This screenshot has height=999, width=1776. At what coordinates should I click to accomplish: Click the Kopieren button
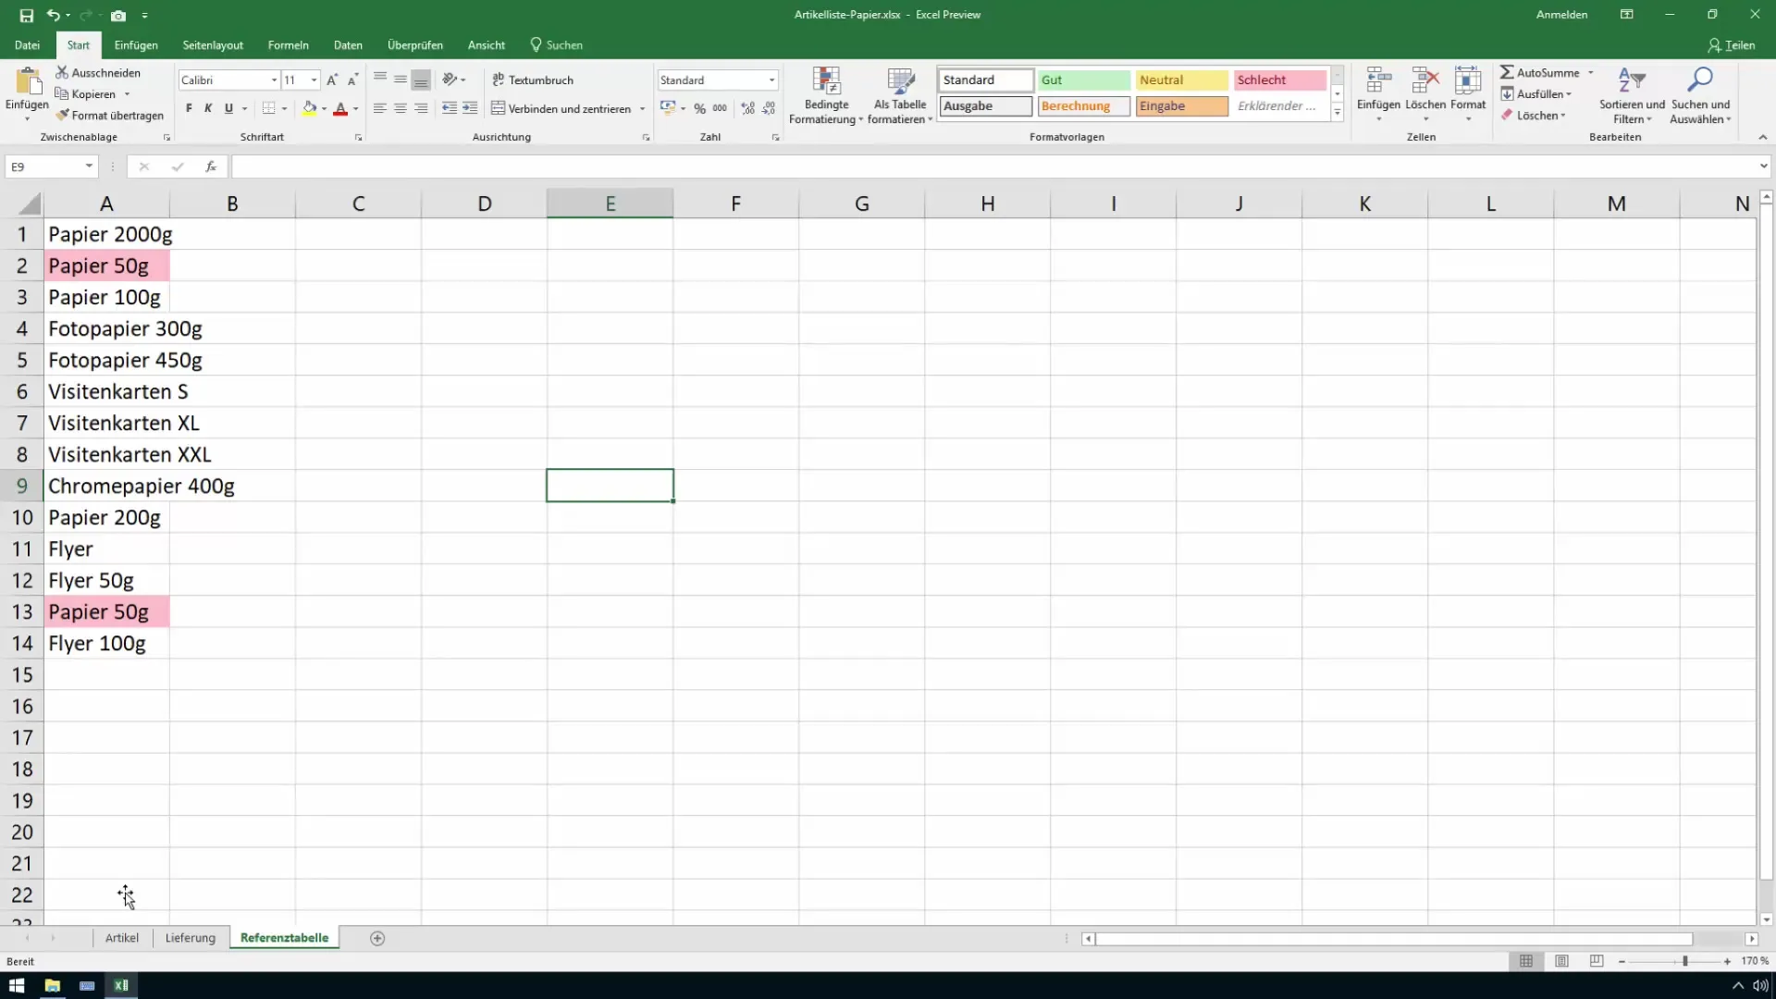[x=85, y=94]
